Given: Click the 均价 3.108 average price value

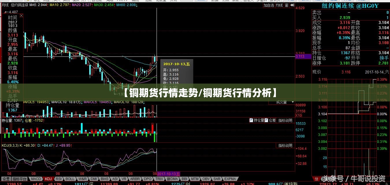Looking at the screenshot, I should [384, 43].
